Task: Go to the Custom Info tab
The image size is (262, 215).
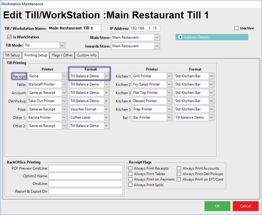Action: tap(87, 55)
